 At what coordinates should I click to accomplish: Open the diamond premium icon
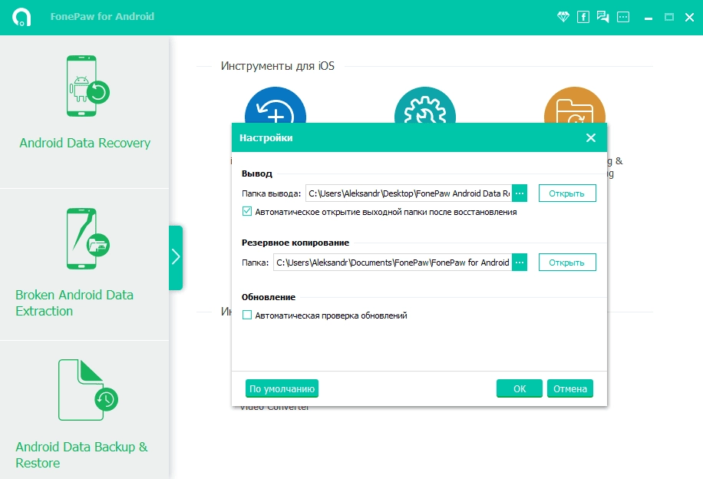(x=563, y=17)
